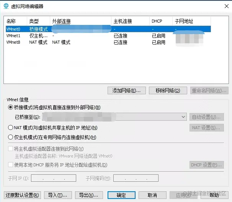This screenshot has width=232, height=202.
Task: Toggle 将主机虚拟适配器连接到此网络 checkbox
Action: (x=10, y=149)
